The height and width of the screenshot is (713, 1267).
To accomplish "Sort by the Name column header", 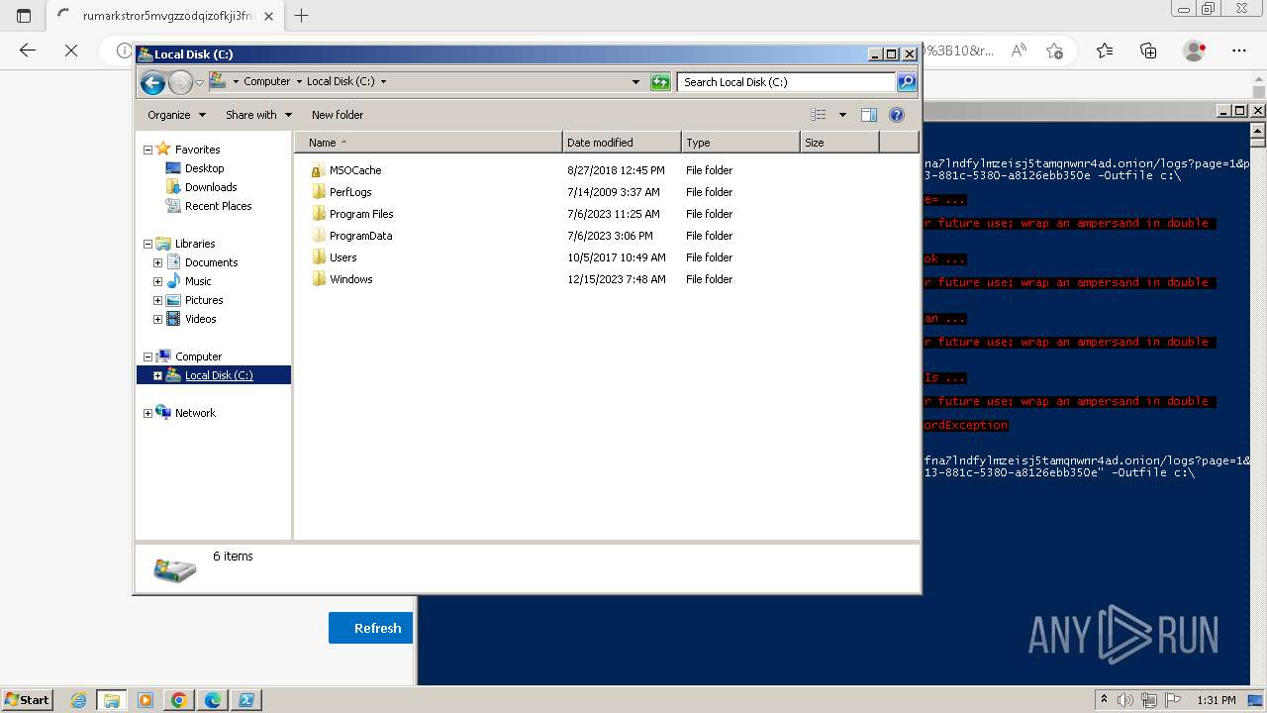I will 429,143.
